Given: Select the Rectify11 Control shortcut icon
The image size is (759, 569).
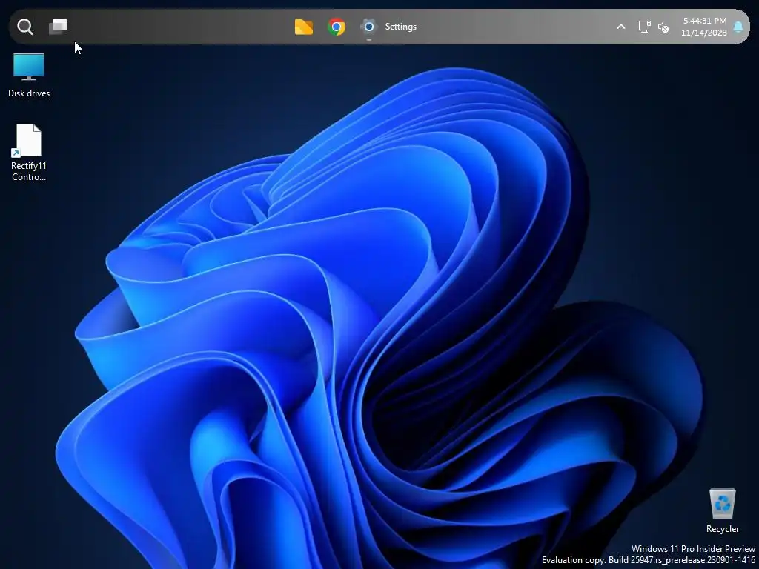Looking at the screenshot, I should point(29,141).
